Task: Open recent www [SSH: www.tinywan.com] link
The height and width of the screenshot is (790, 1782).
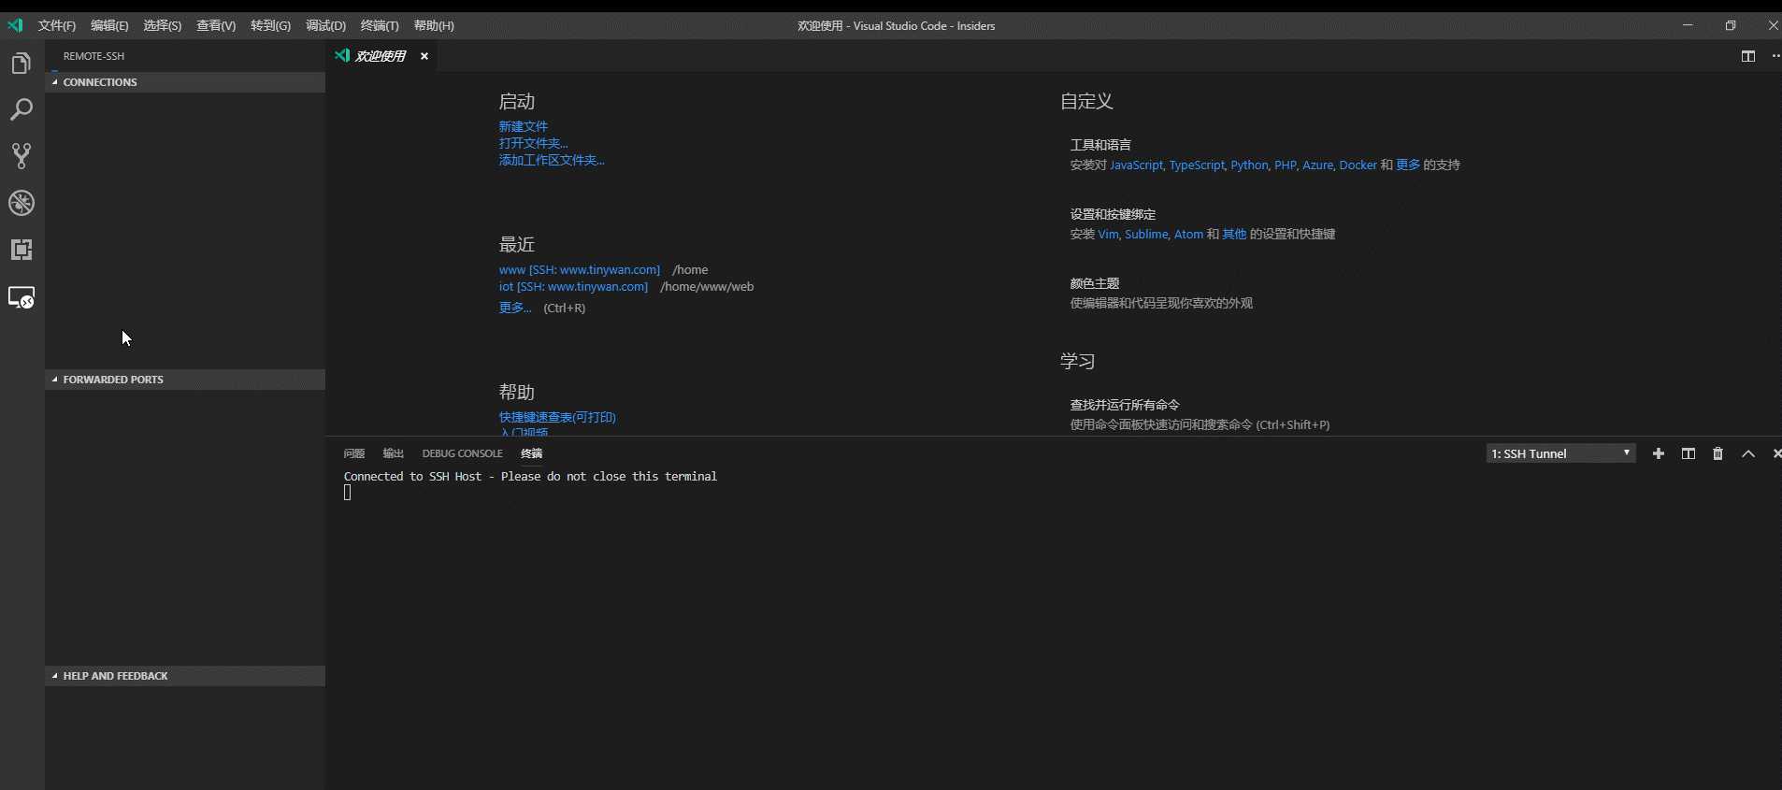Action: 580,270
